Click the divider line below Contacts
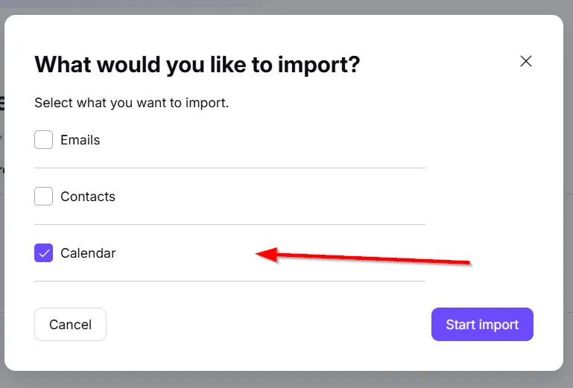This screenshot has height=388, width=573. point(229,225)
